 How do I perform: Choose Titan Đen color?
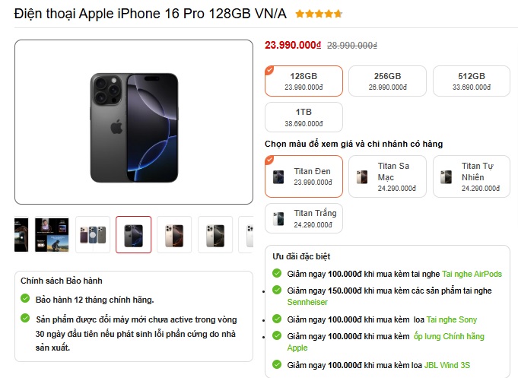pos(303,176)
